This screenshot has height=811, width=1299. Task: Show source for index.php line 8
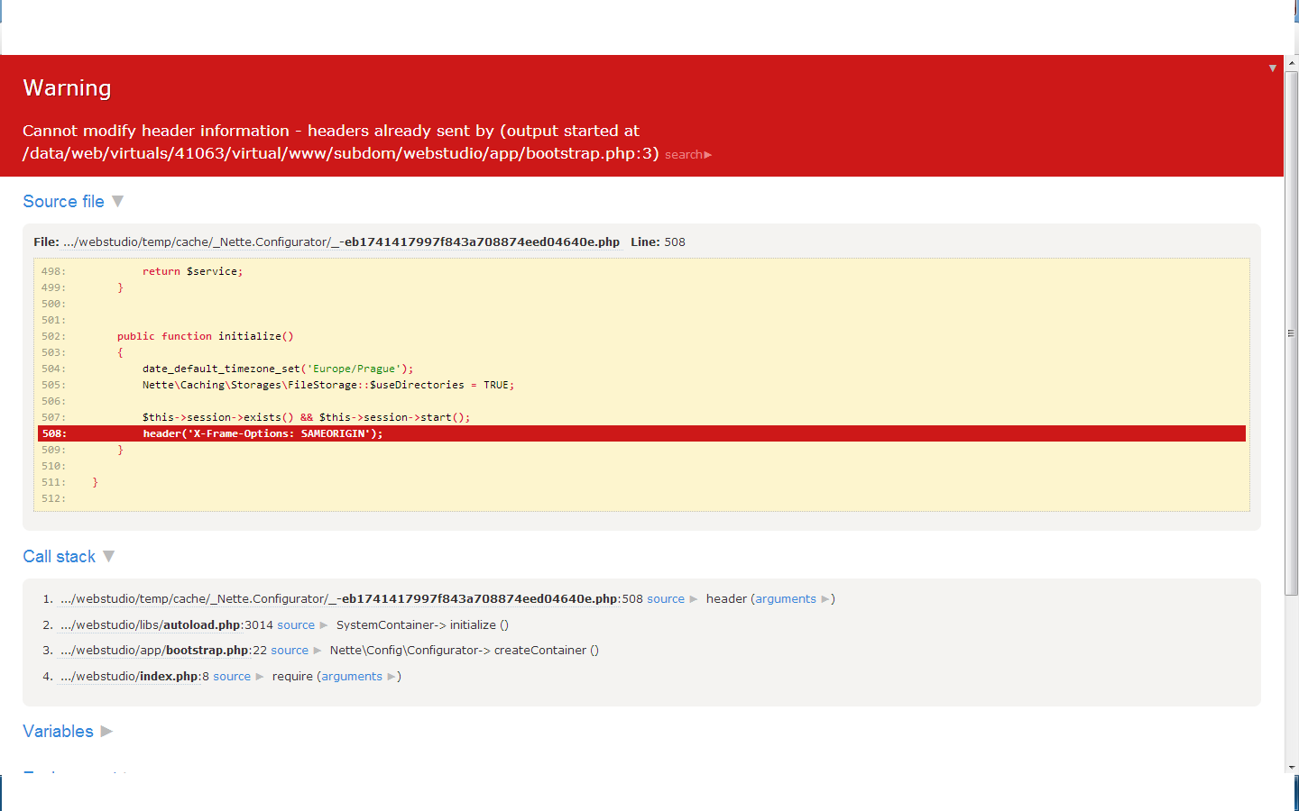(x=232, y=677)
